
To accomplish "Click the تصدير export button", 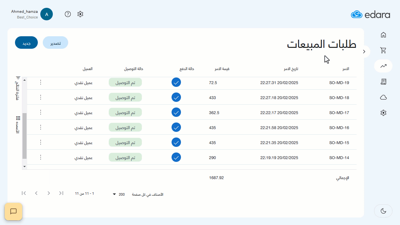I will tap(55, 43).
